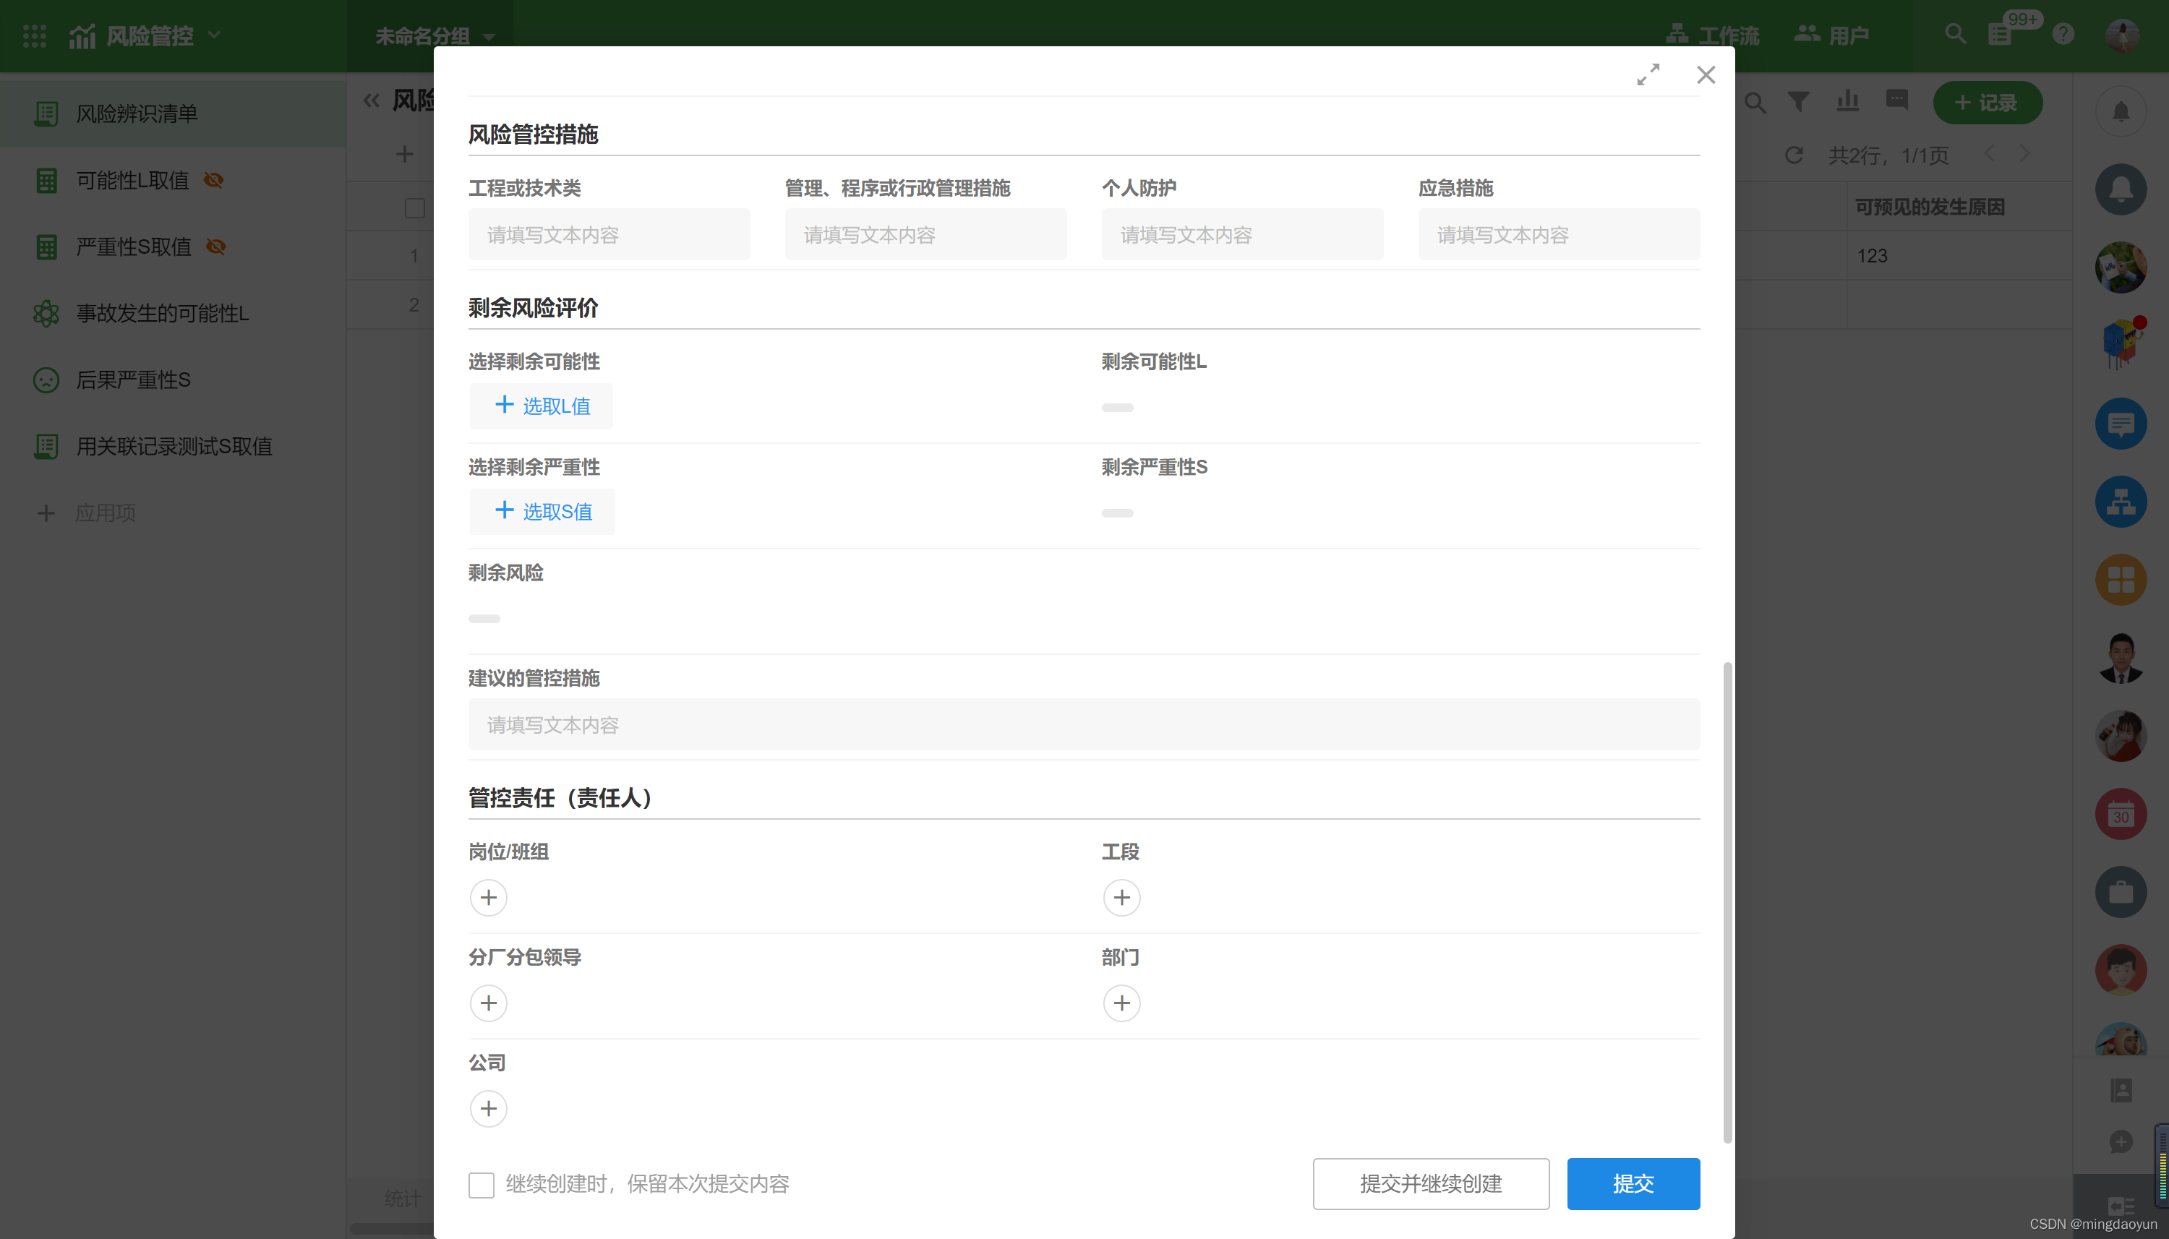
Task: Select 用关联记录测试S取值 sidebar item
Action: click(174, 446)
